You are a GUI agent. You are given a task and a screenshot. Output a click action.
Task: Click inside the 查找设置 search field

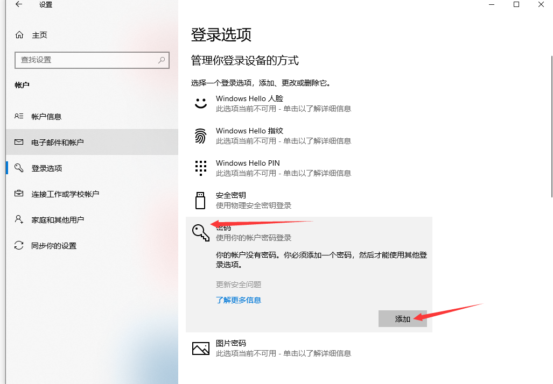(86, 60)
